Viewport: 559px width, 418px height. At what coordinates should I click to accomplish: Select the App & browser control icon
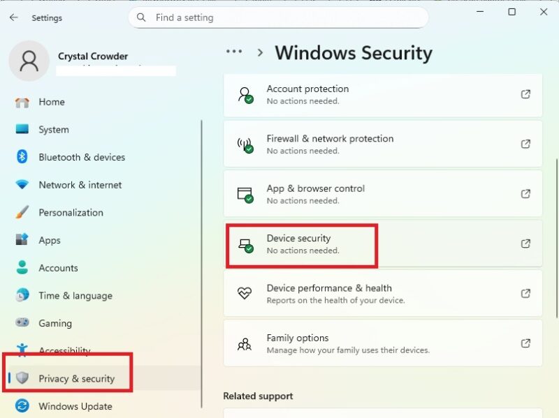coord(246,194)
